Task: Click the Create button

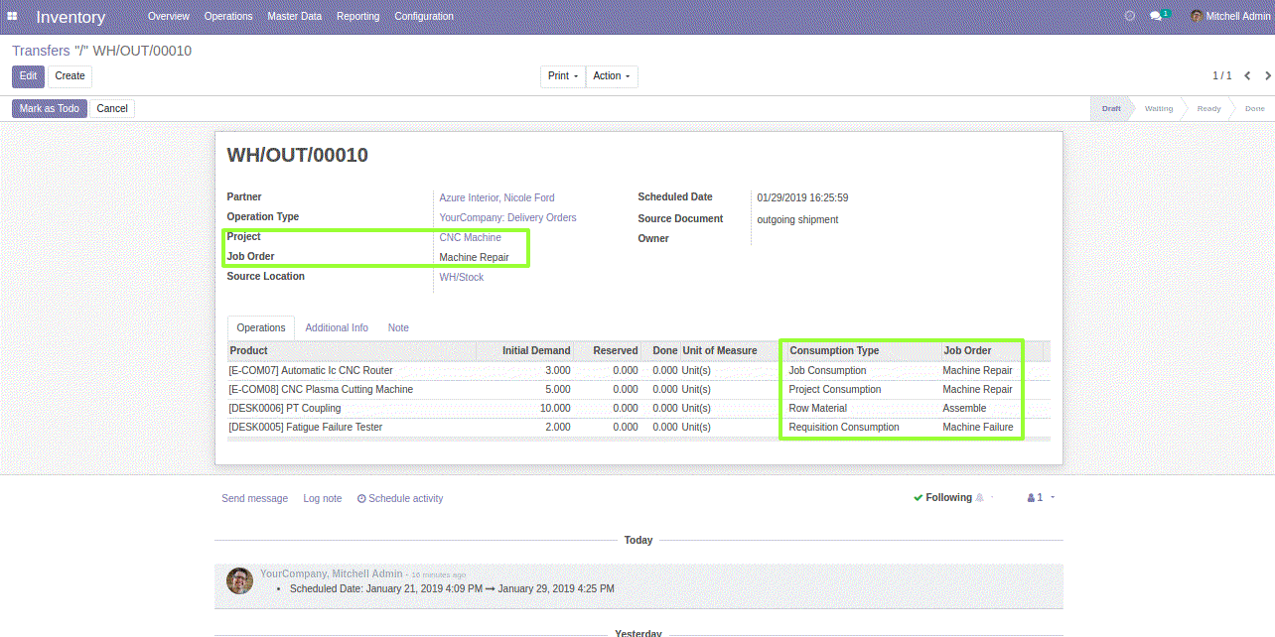Action: 70,76
